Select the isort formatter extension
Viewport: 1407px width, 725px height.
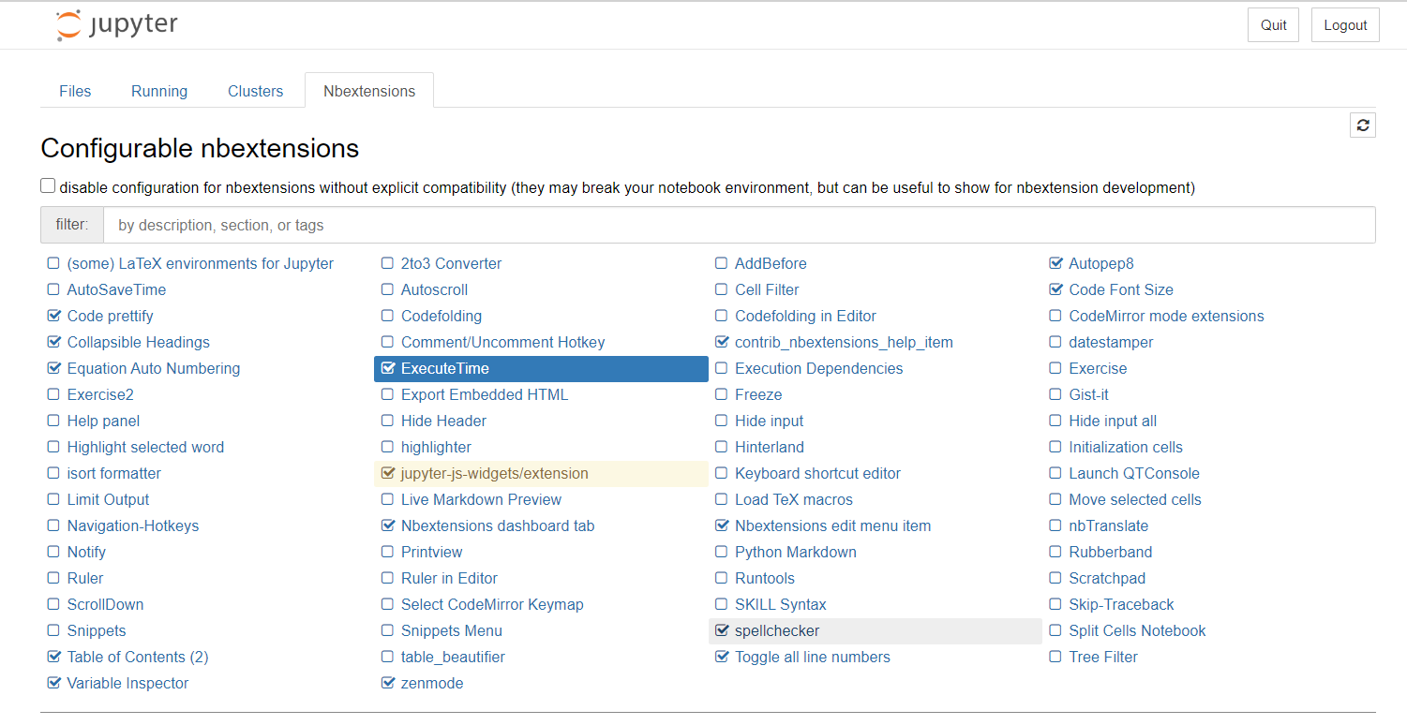tap(113, 474)
